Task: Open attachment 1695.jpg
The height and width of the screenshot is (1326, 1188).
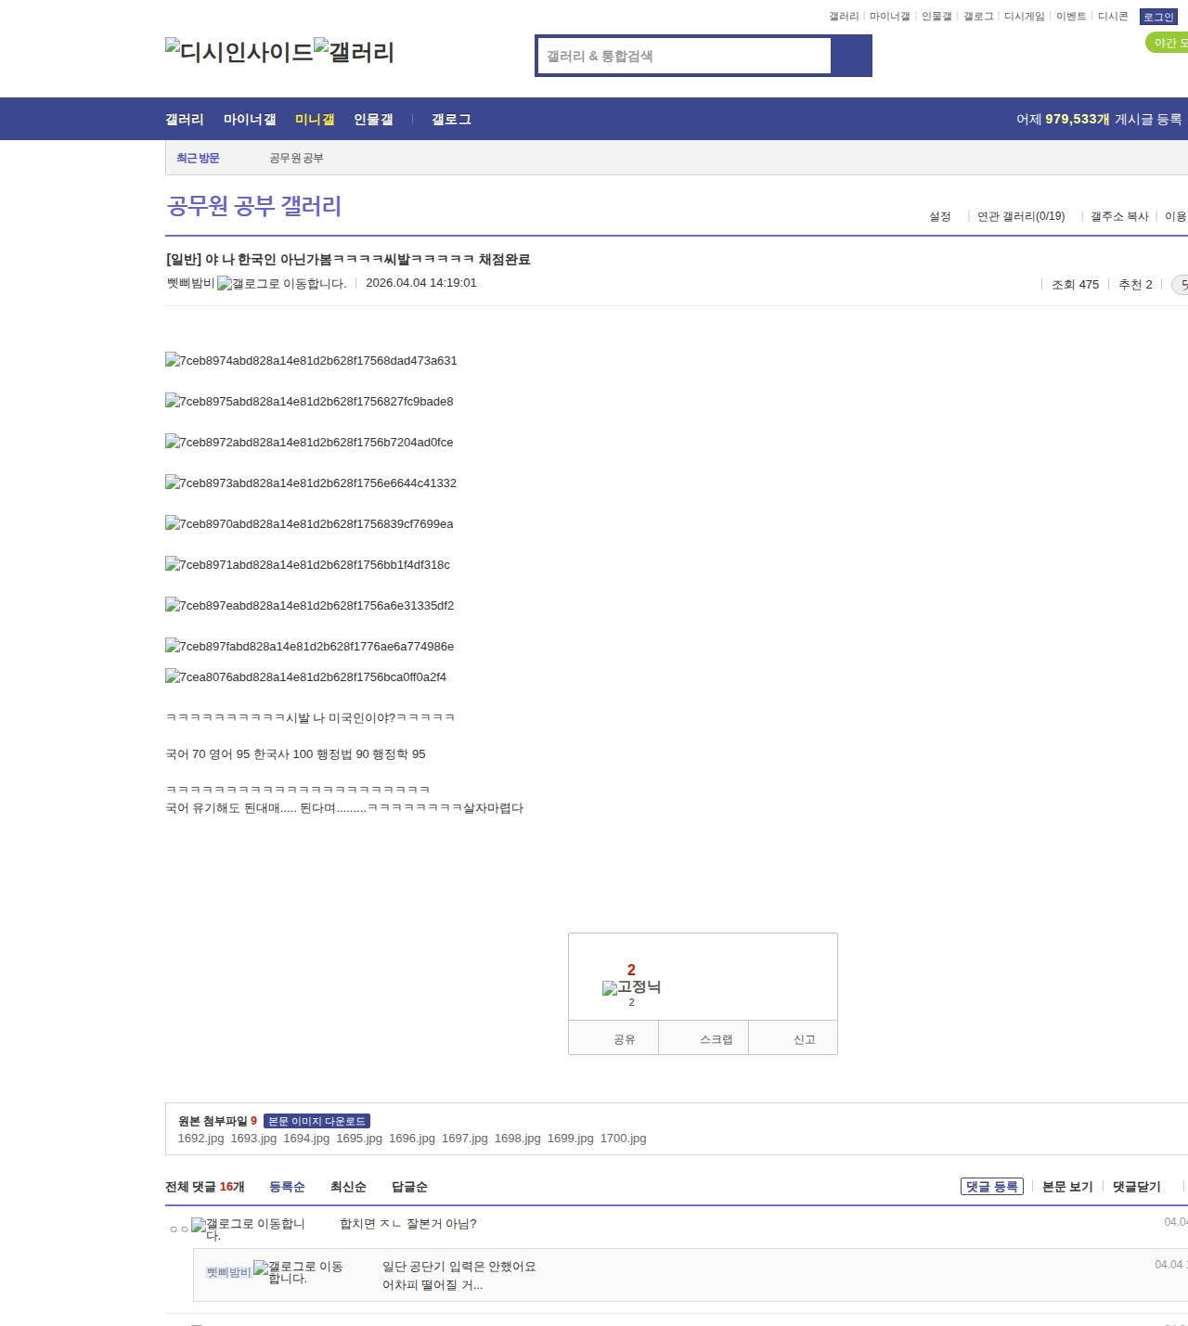Action: 359,1139
